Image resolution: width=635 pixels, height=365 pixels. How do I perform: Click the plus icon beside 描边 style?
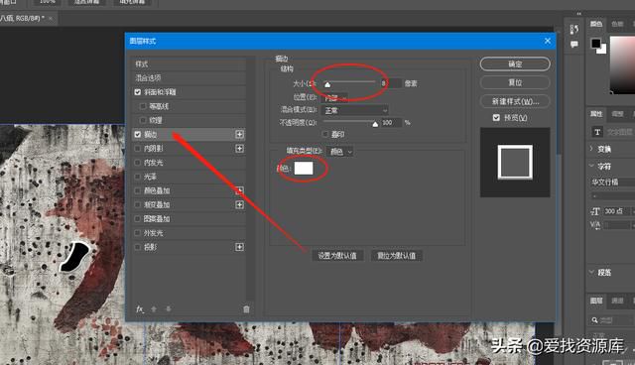[239, 134]
